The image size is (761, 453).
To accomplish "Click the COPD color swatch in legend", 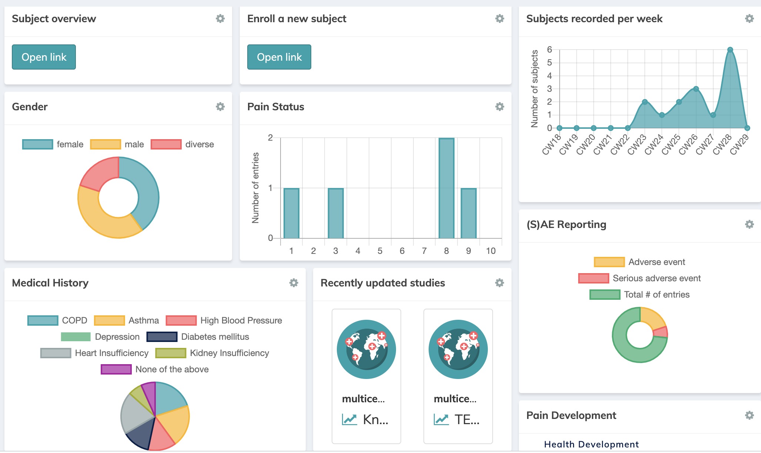I will (x=43, y=321).
